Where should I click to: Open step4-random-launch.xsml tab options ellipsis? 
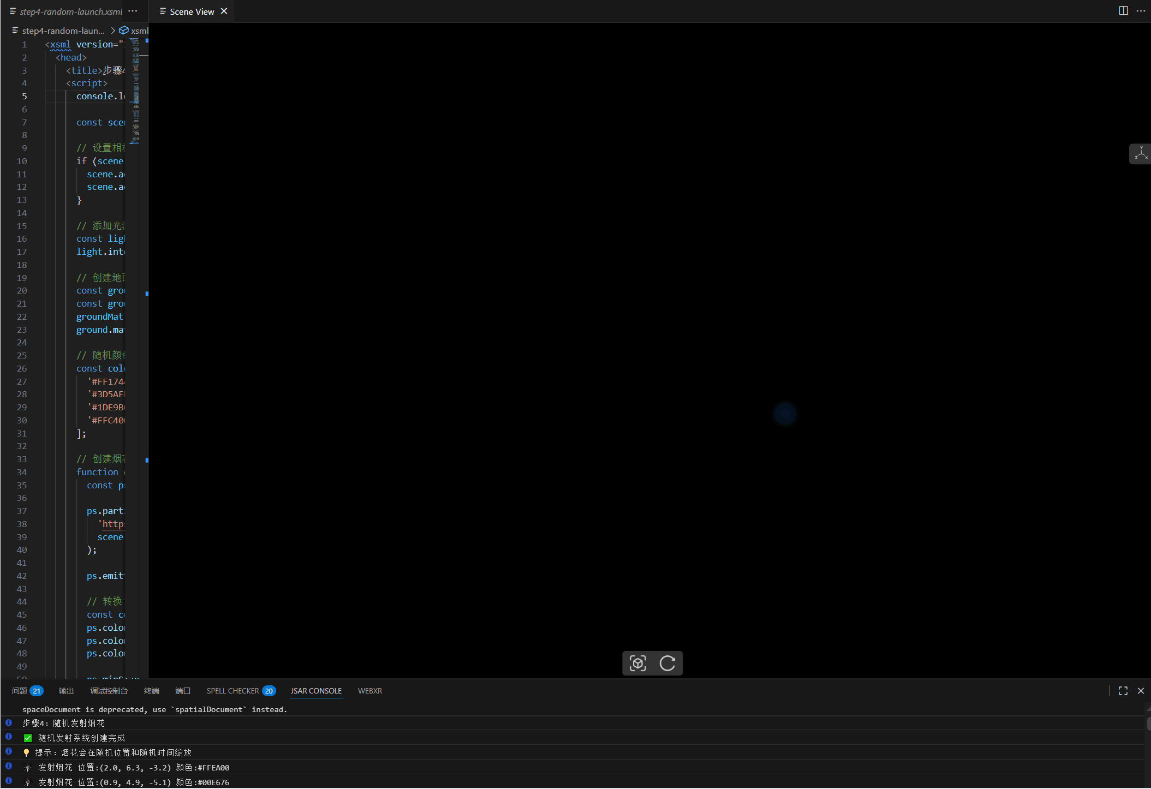tap(133, 11)
